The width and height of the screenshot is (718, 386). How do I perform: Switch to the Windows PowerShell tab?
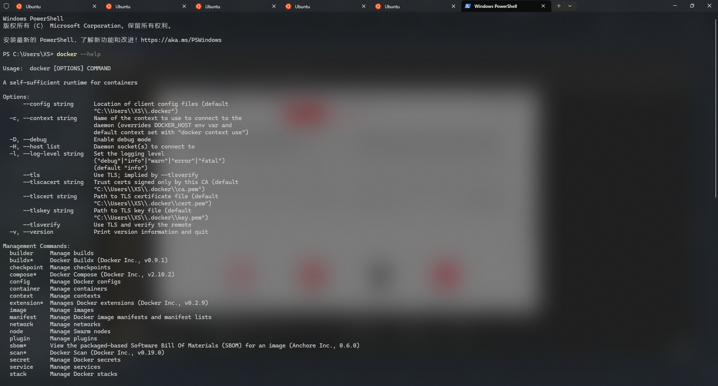point(506,6)
